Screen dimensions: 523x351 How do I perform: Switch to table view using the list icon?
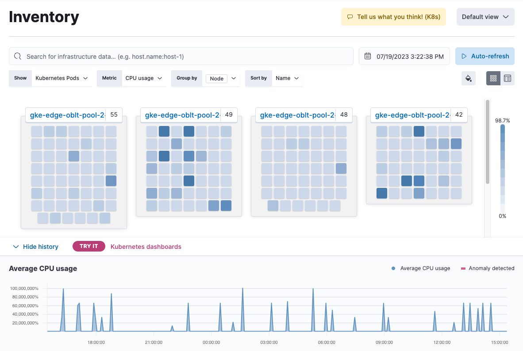tap(507, 78)
